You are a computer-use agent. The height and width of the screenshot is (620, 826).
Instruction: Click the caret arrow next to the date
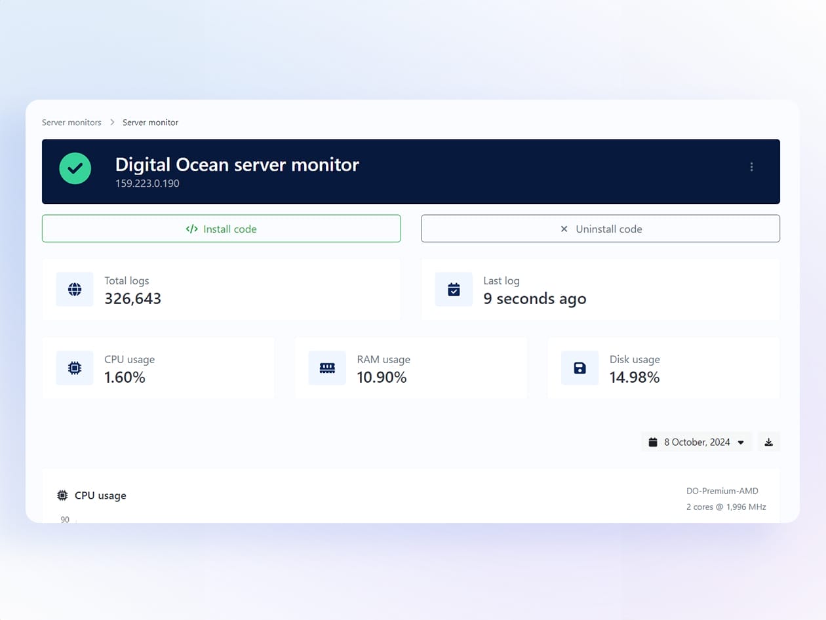point(741,442)
